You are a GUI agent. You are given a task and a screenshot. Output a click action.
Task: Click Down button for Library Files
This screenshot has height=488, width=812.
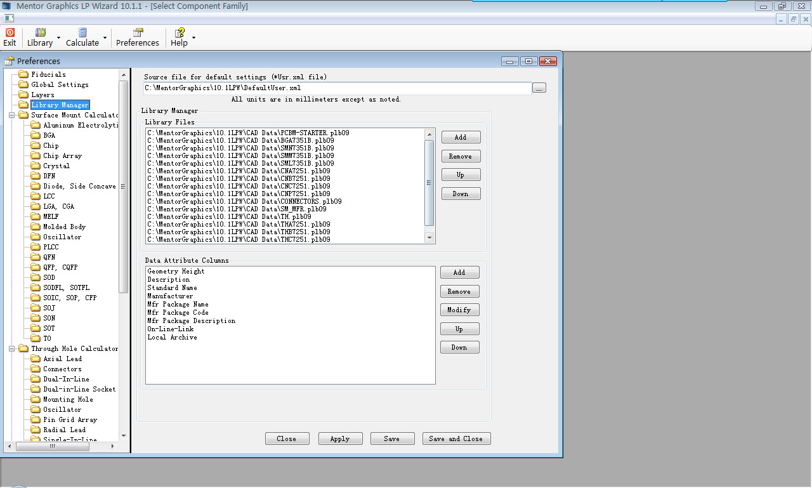(461, 194)
